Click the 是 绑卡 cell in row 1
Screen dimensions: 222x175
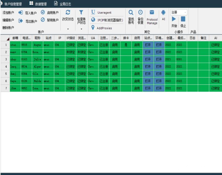(126, 45)
